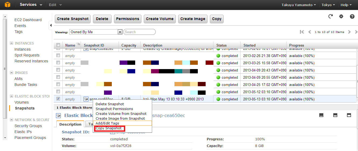The image size is (358, 151).
Task: Click the Create Image toolbar button
Action: (x=193, y=19)
